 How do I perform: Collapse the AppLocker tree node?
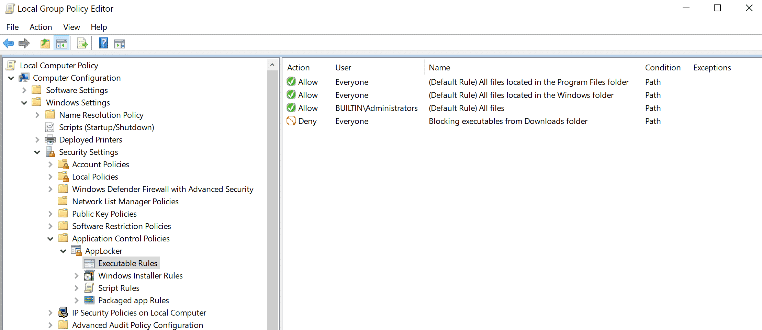click(x=63, y=251)
